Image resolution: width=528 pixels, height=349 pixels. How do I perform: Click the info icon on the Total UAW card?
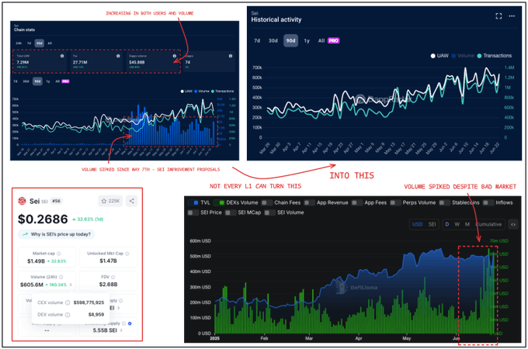pyautogui.click(x=62, y=56)
